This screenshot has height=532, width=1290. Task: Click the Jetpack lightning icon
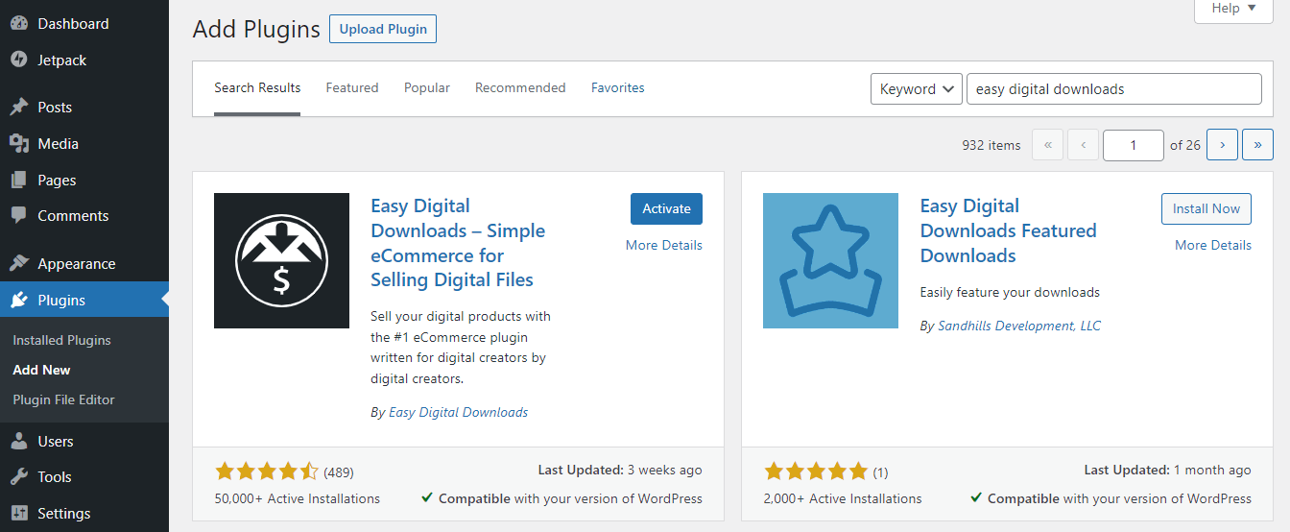pyautogui.click(x=19, y=60)
